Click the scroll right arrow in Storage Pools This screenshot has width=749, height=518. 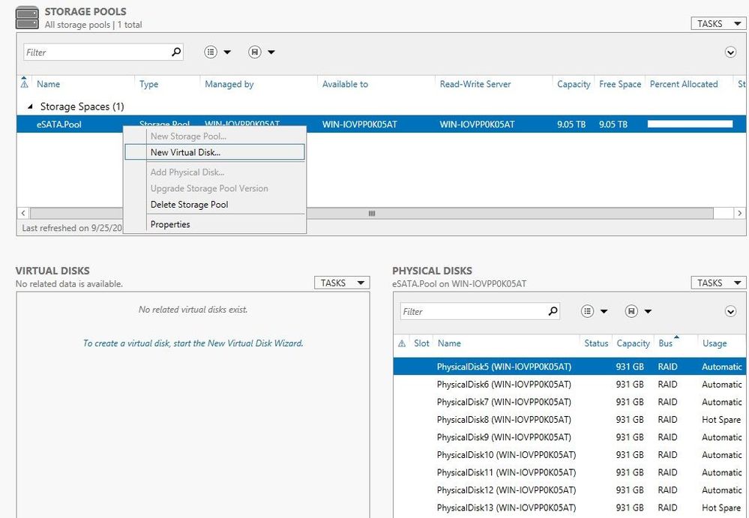pyautogui.click(x=739, y=213)
